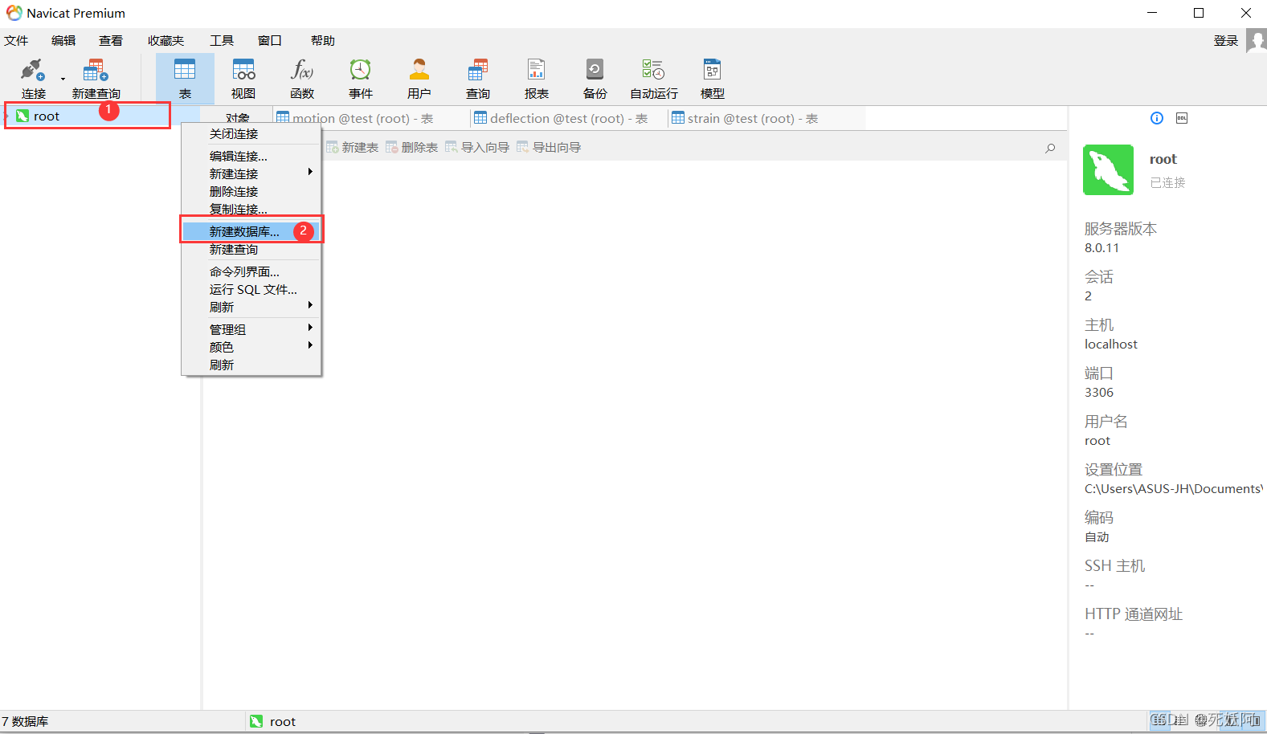The height and width of the screenshot is (734, 1267).
Task: Click the DDL icon in right panel
Action: pyautogui.click(x=1182, y=118)
